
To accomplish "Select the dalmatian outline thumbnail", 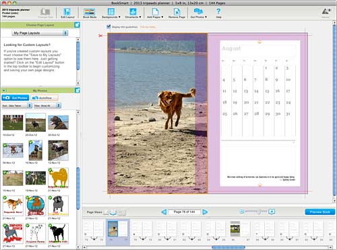I will click(x=36, y=233).
